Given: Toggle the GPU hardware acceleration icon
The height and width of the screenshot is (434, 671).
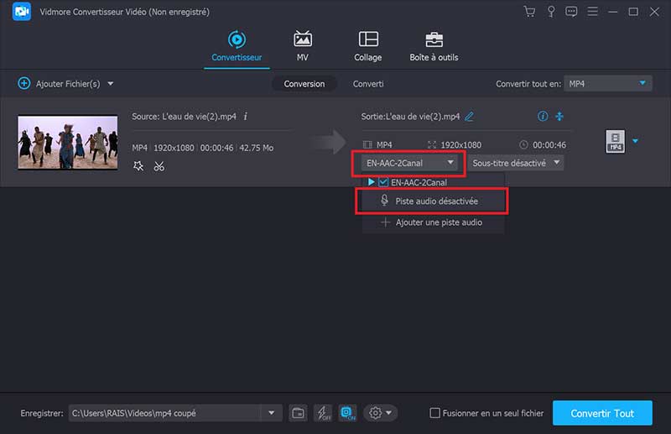Looking at the screenshot, I should coord(347,413).
